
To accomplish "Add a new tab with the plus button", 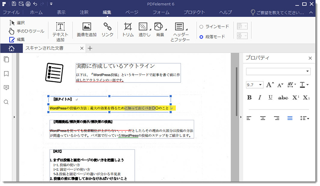I will (x=90, y=48).
